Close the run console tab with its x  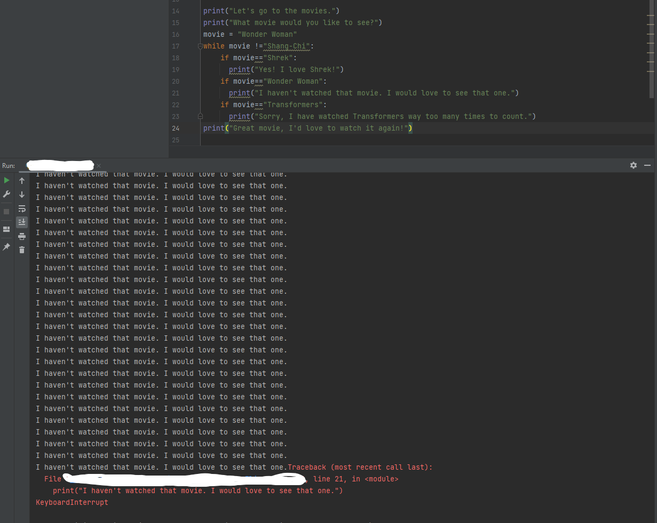tap(98, 166)
